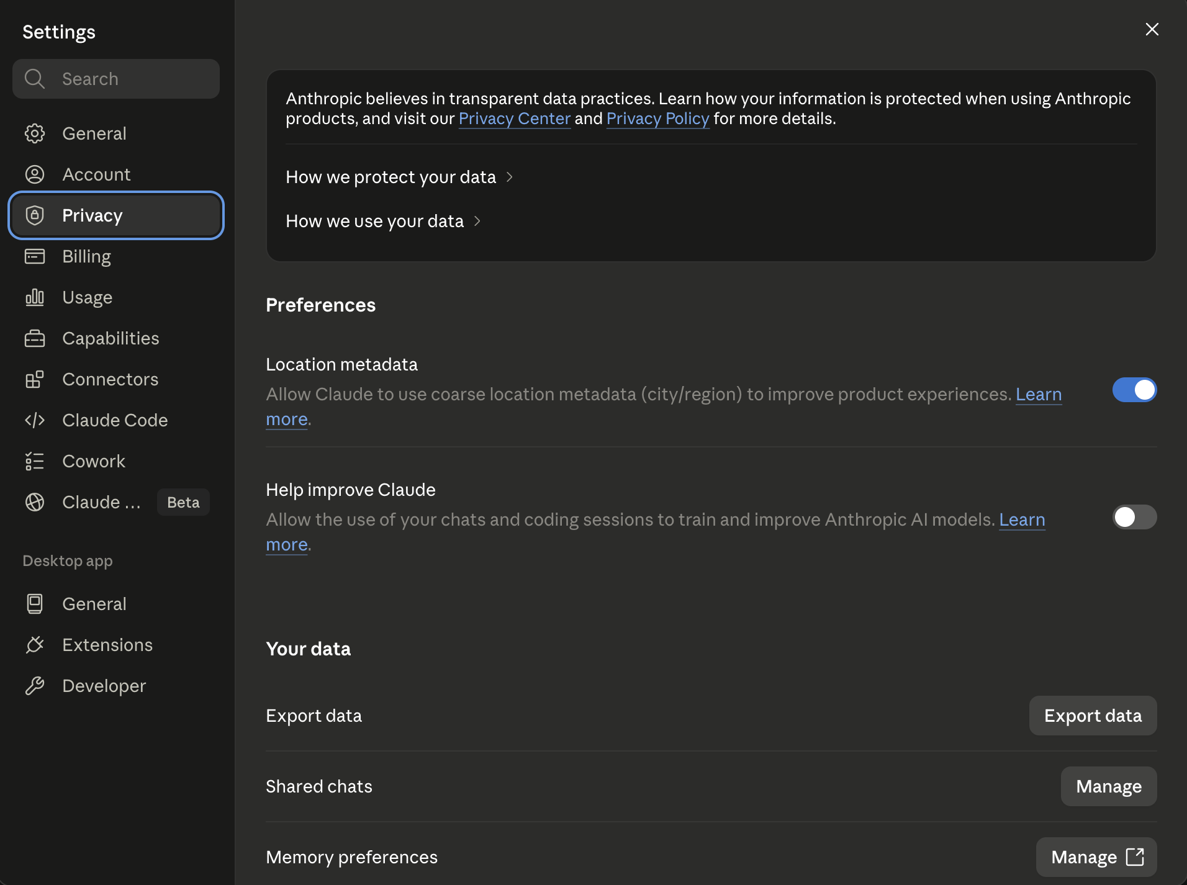The height and width of the screenshot is (885, 1187).
Task: Open the Capabilities settings page
Action: [x=116, y=338]
